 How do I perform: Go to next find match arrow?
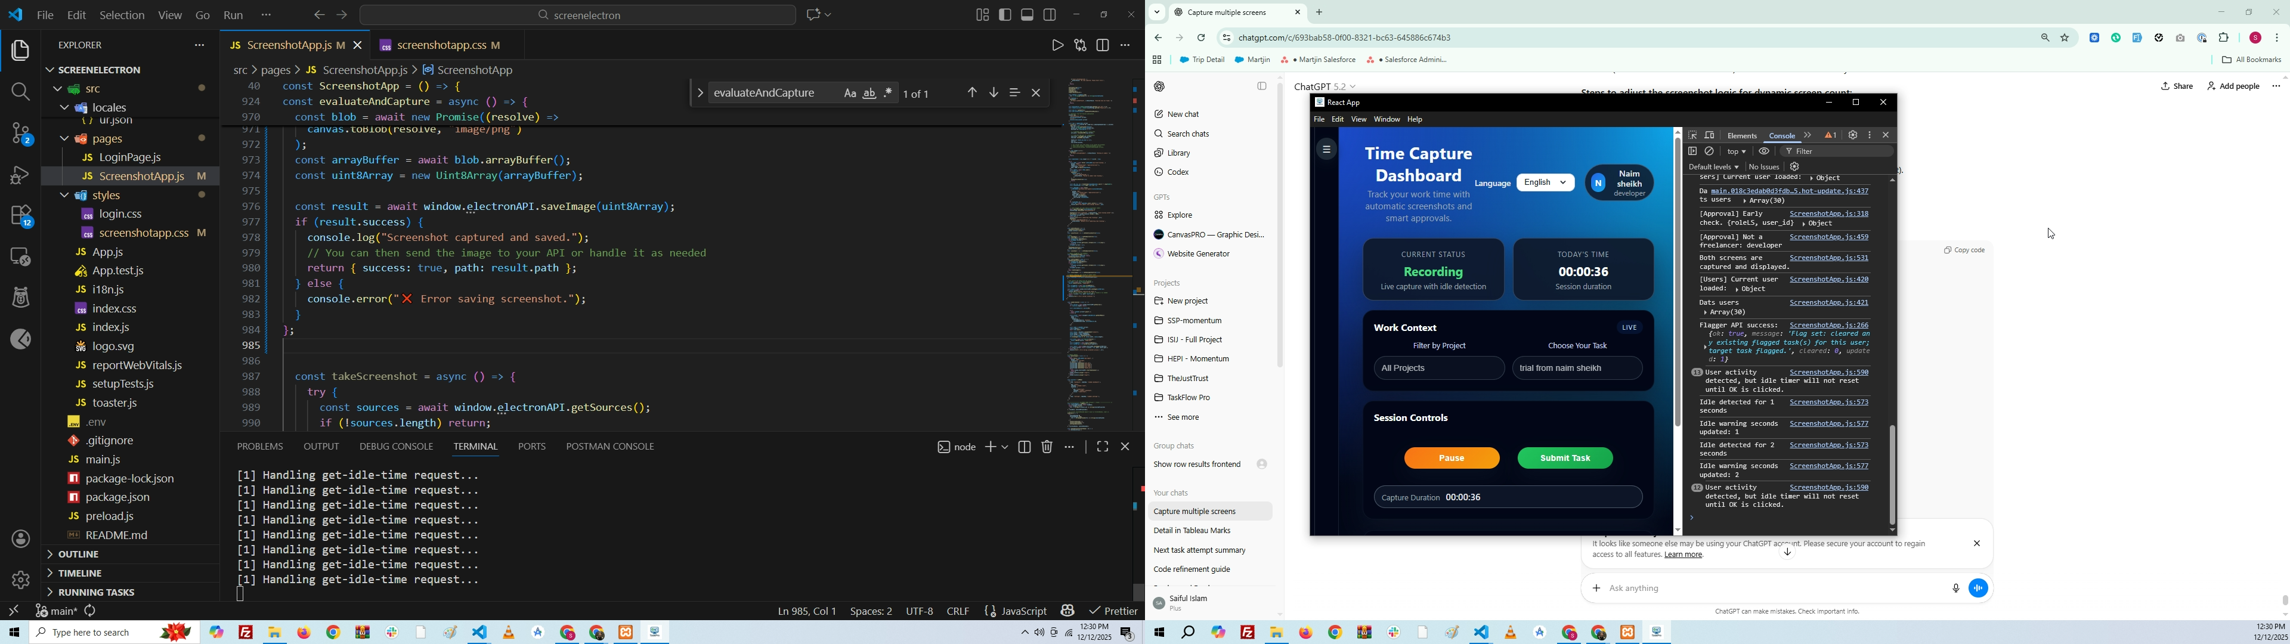(x=994, y=94)
